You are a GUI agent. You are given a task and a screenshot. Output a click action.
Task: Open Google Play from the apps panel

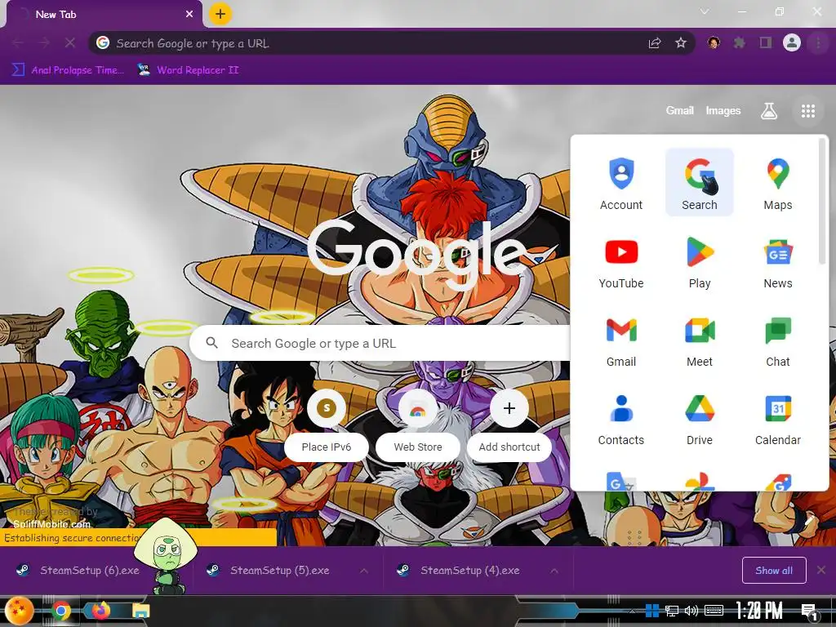(x=699, y=261)
